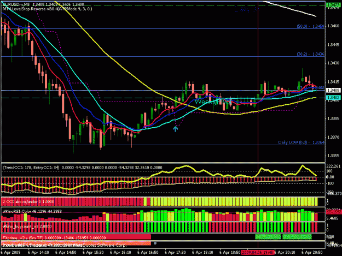Click the TrendCCI: 170, EntryCCI: 34 label
Screen dimensions: 342x256
31,168
